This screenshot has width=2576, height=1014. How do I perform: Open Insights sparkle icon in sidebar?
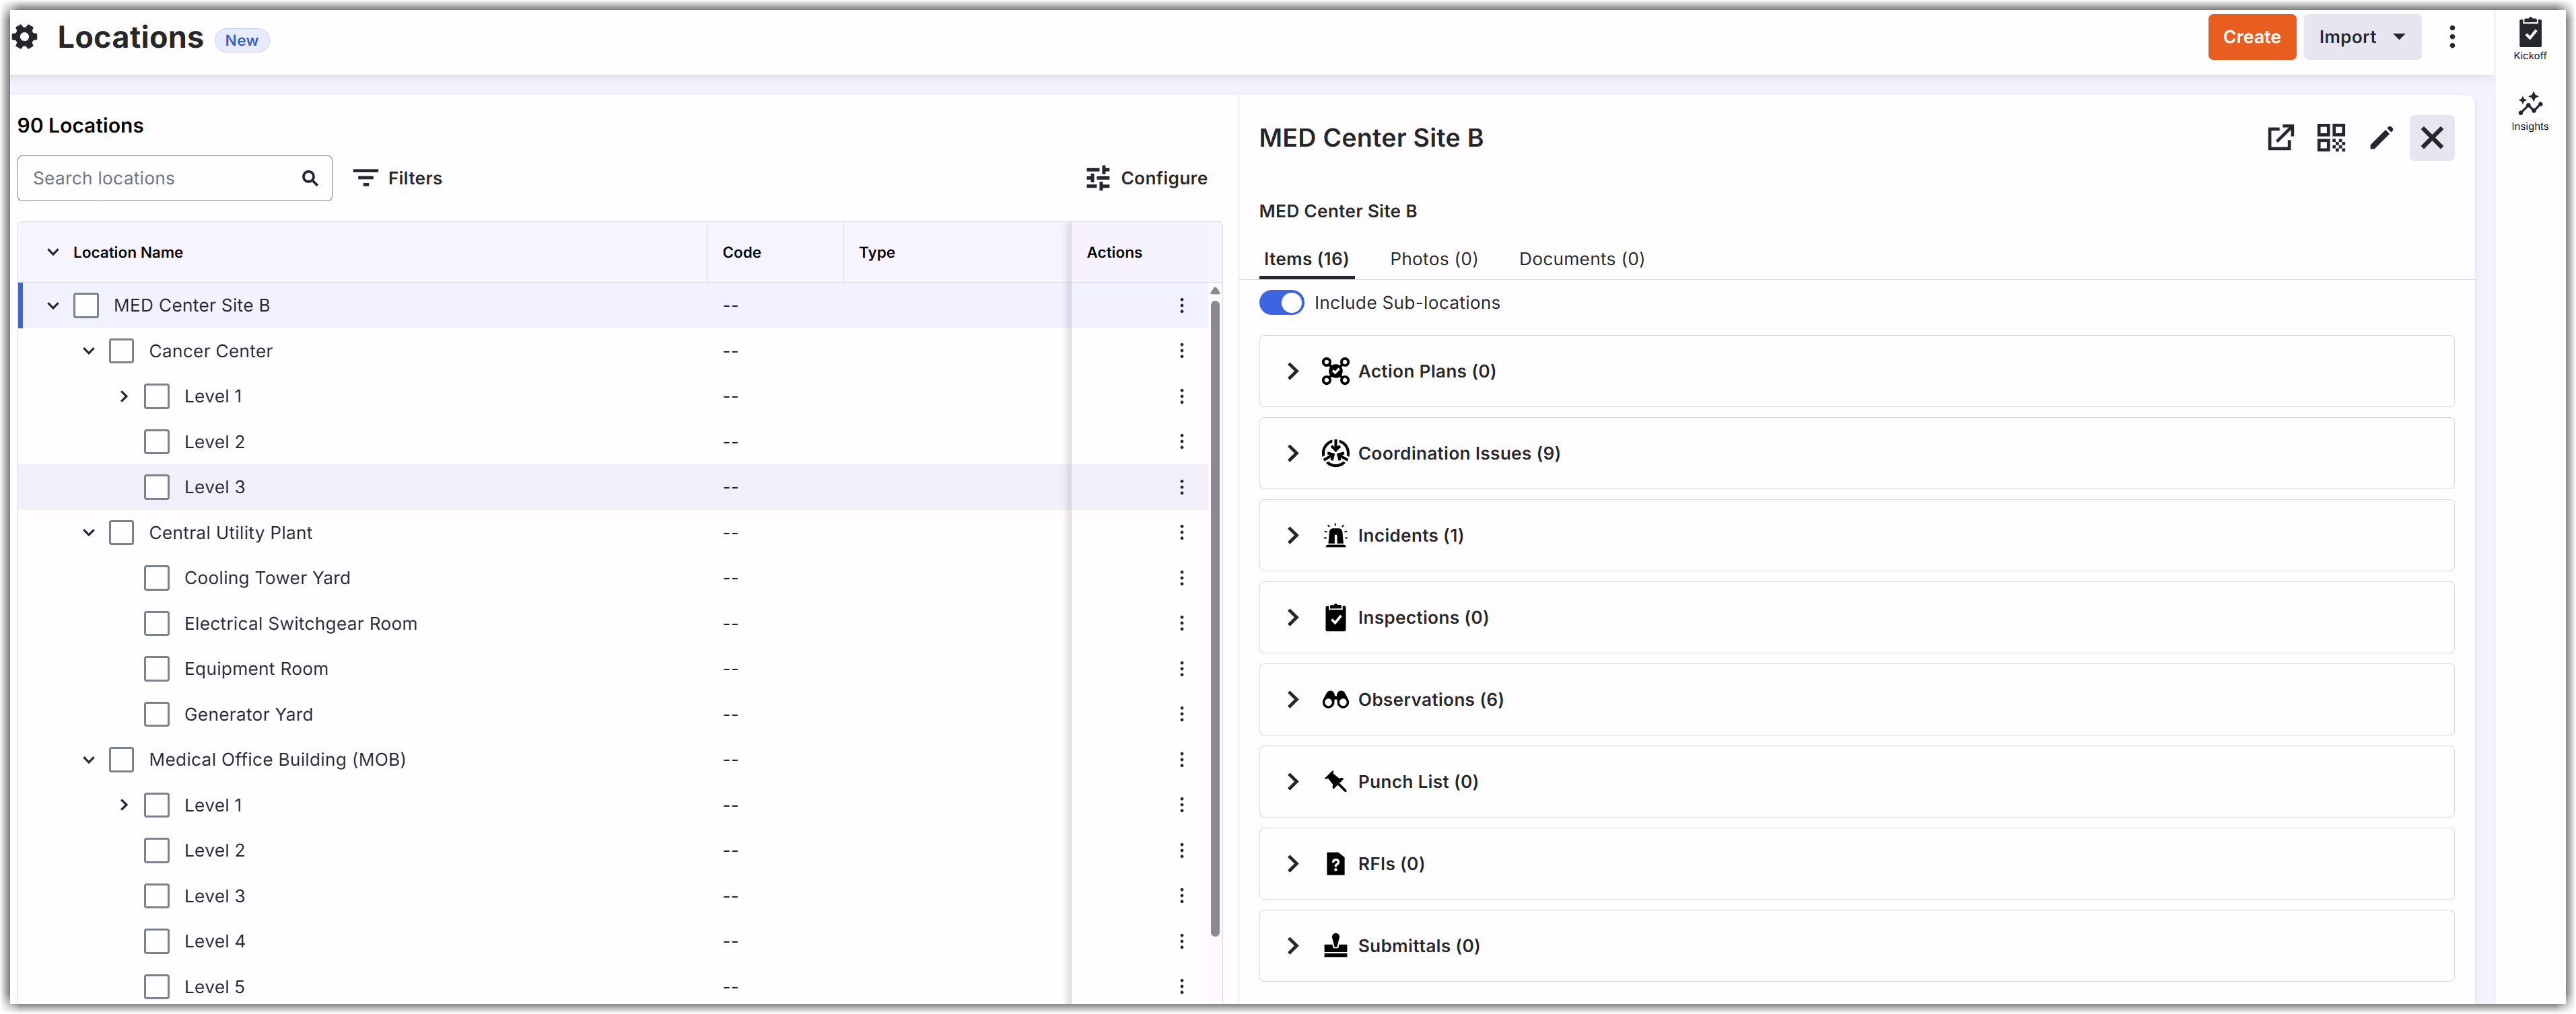[2529, 110]
